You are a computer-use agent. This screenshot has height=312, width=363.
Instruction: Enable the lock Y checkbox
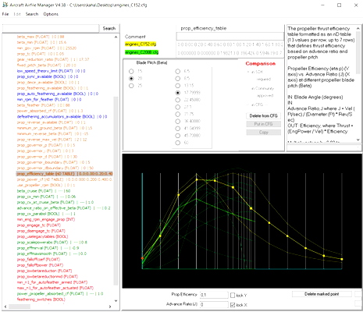233,295
